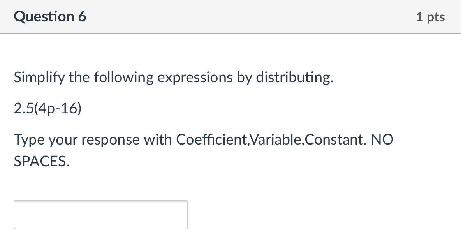This screenshot has height=252, width=461.
Task: Click the "4p" term inside the parentheses
Action: click(46, 109)
